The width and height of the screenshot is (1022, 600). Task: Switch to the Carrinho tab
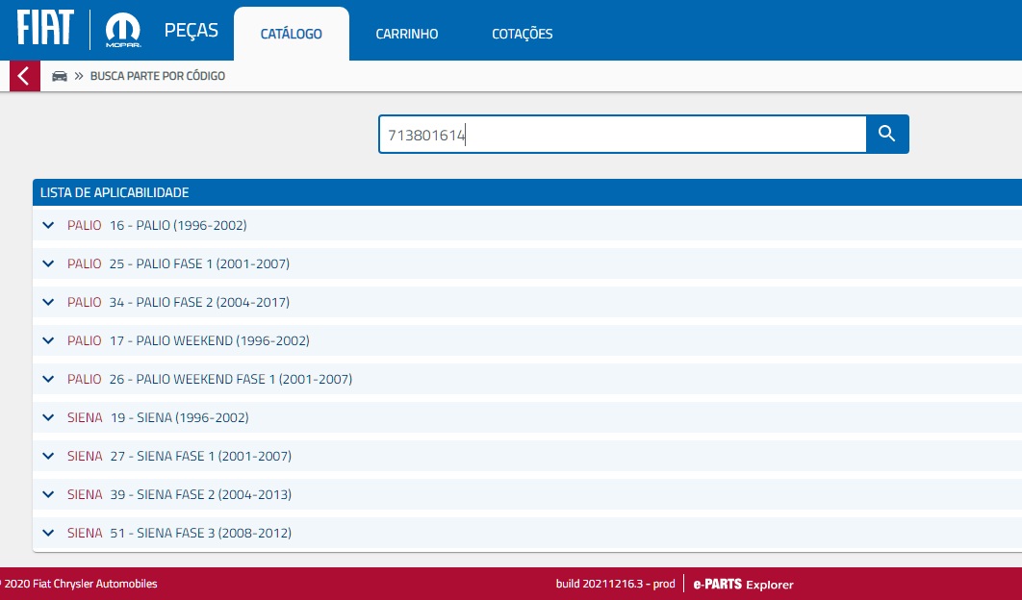(406, 34)
